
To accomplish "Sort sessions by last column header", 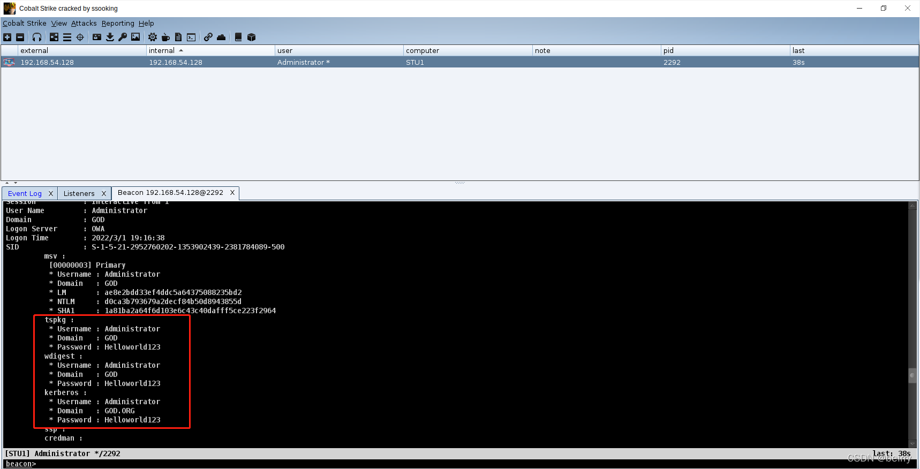I will pyautogui.click(x=854, y=50).
